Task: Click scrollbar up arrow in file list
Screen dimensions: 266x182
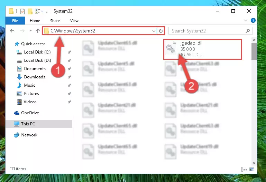Action: pos(254,40)
